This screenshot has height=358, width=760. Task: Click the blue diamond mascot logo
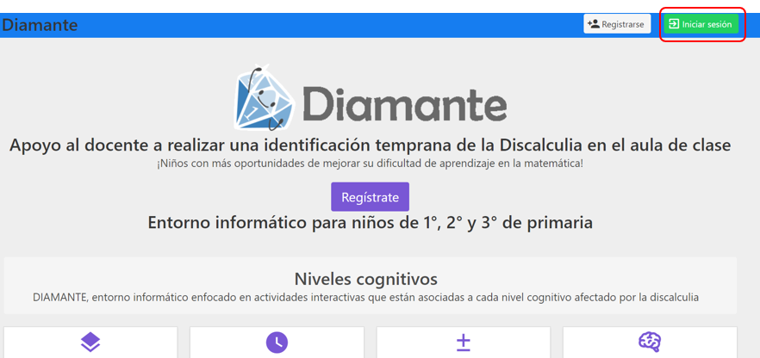pyautogui.click(x=264, y=98)
